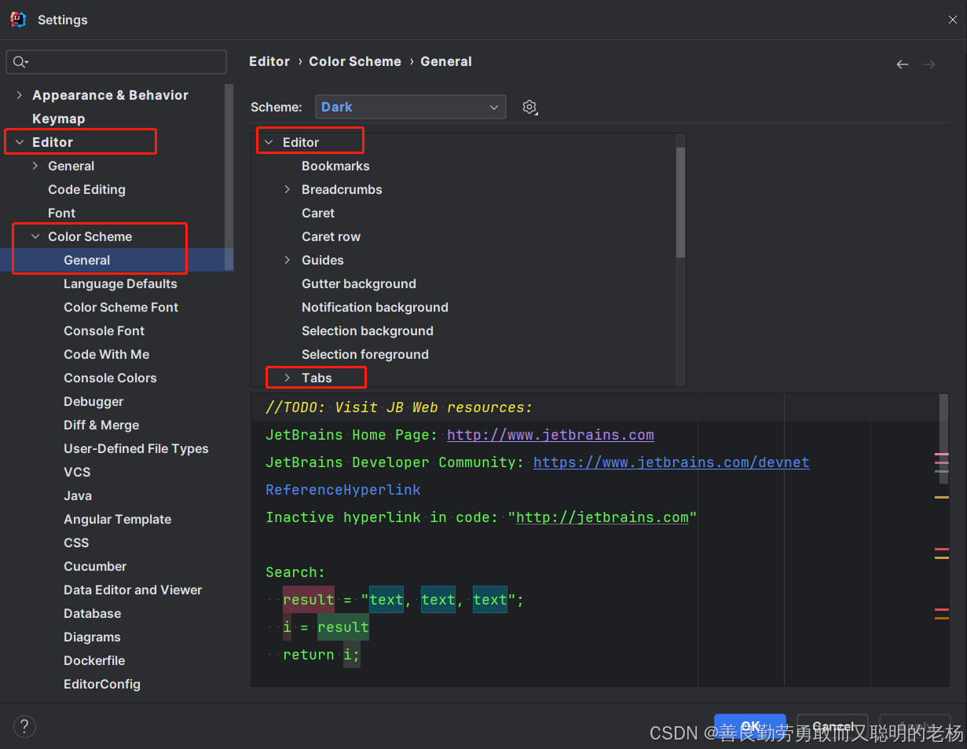
Task: Open User-Defined File Types page
Action: (x=136, y=448)
